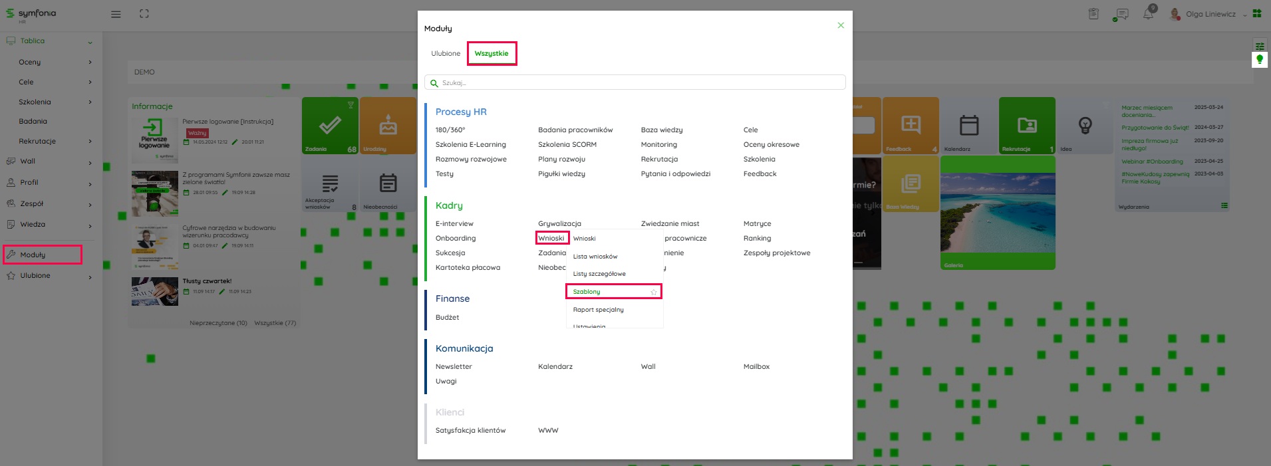
Task: Close the Moduły dialog with the X
Action: (841, 25)
